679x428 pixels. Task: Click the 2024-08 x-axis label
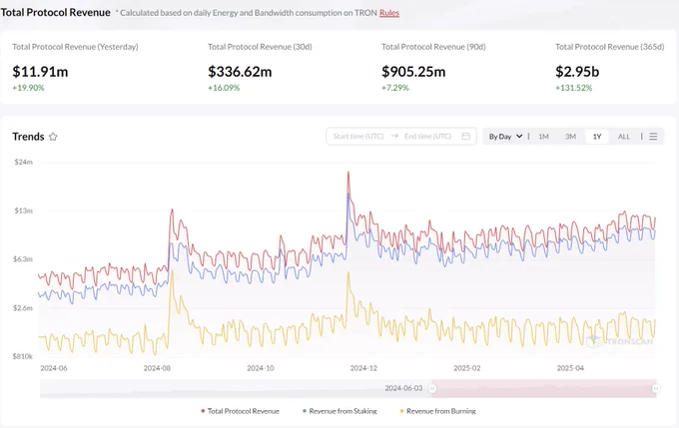157,368
